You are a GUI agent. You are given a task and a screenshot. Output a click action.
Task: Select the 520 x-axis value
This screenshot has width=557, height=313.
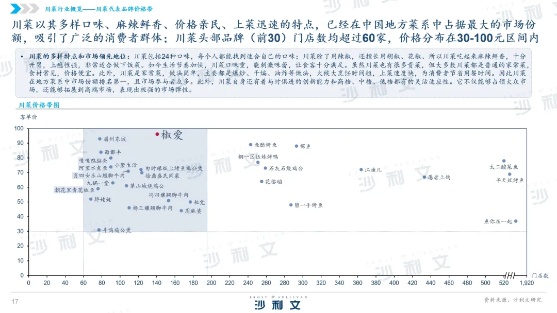point(504,283)
